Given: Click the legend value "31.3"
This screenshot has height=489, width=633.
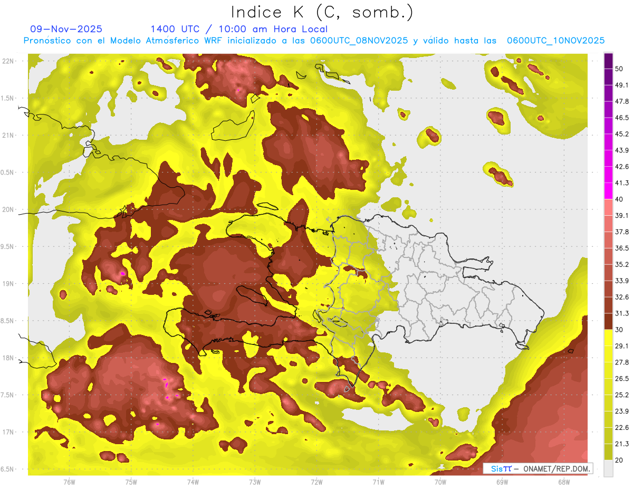Looking at the screenshot, I should pos(622,313).
